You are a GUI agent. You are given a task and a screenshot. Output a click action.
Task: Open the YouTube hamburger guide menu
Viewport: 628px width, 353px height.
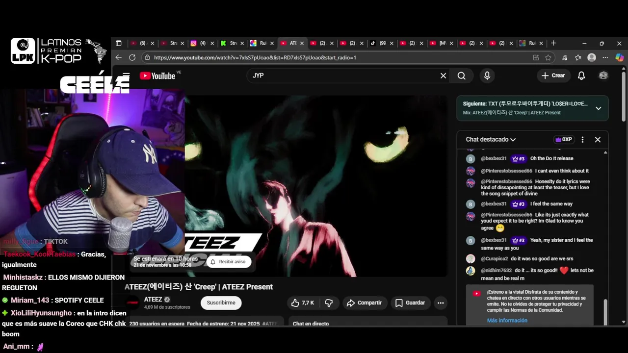(x=126, y=76)
